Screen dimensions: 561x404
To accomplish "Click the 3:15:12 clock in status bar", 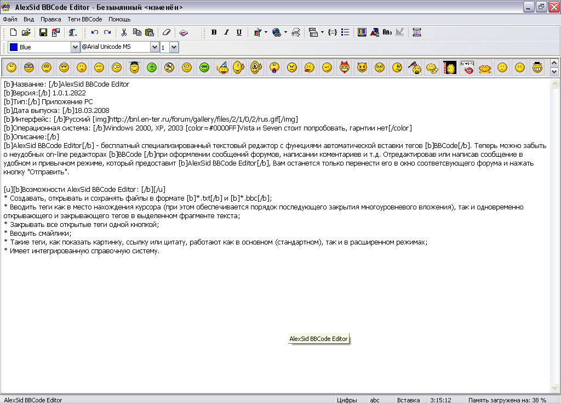I will (440, 400).
